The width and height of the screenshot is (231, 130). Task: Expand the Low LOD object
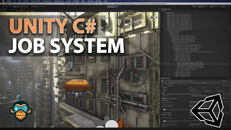(169, 33)
